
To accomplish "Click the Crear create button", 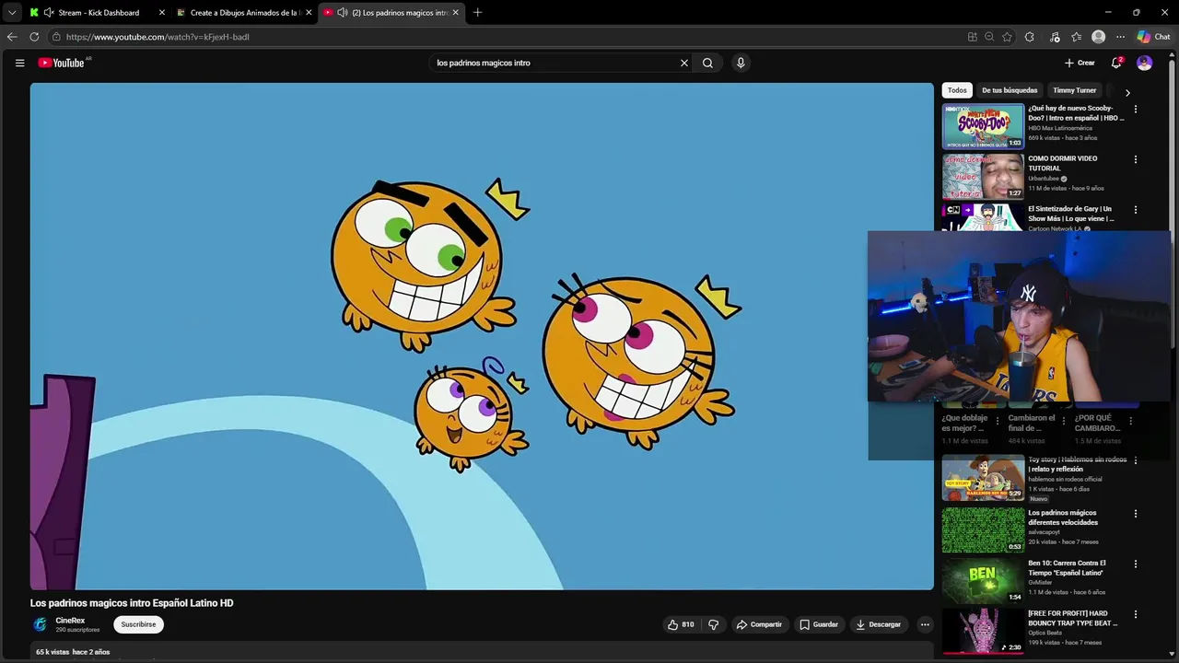I will pyautogui.click(x=1080, y=63).
